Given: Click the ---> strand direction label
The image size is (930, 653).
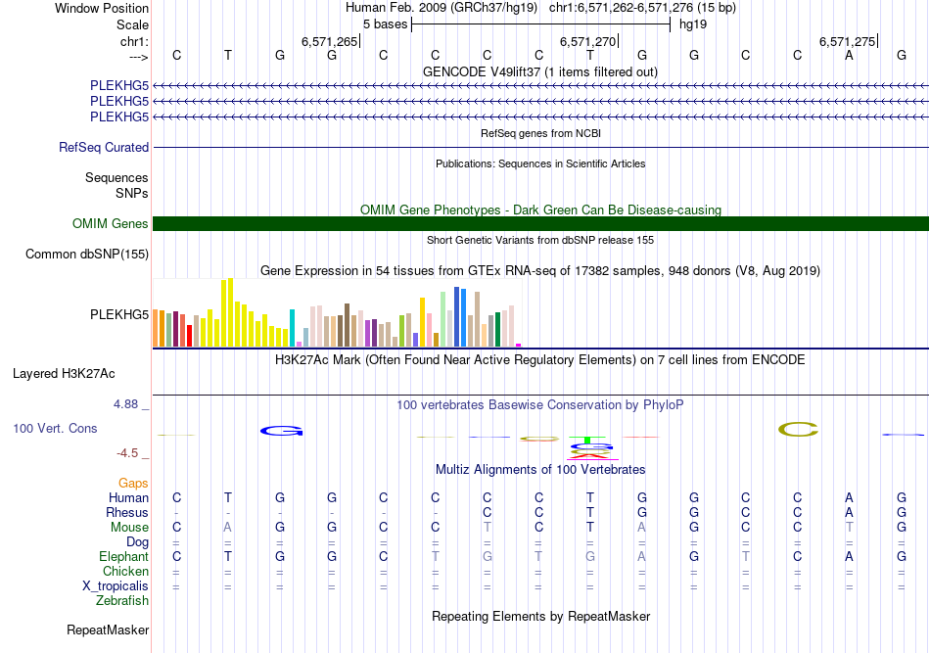Looking at the screenshot, I should (x=138, y=57).
